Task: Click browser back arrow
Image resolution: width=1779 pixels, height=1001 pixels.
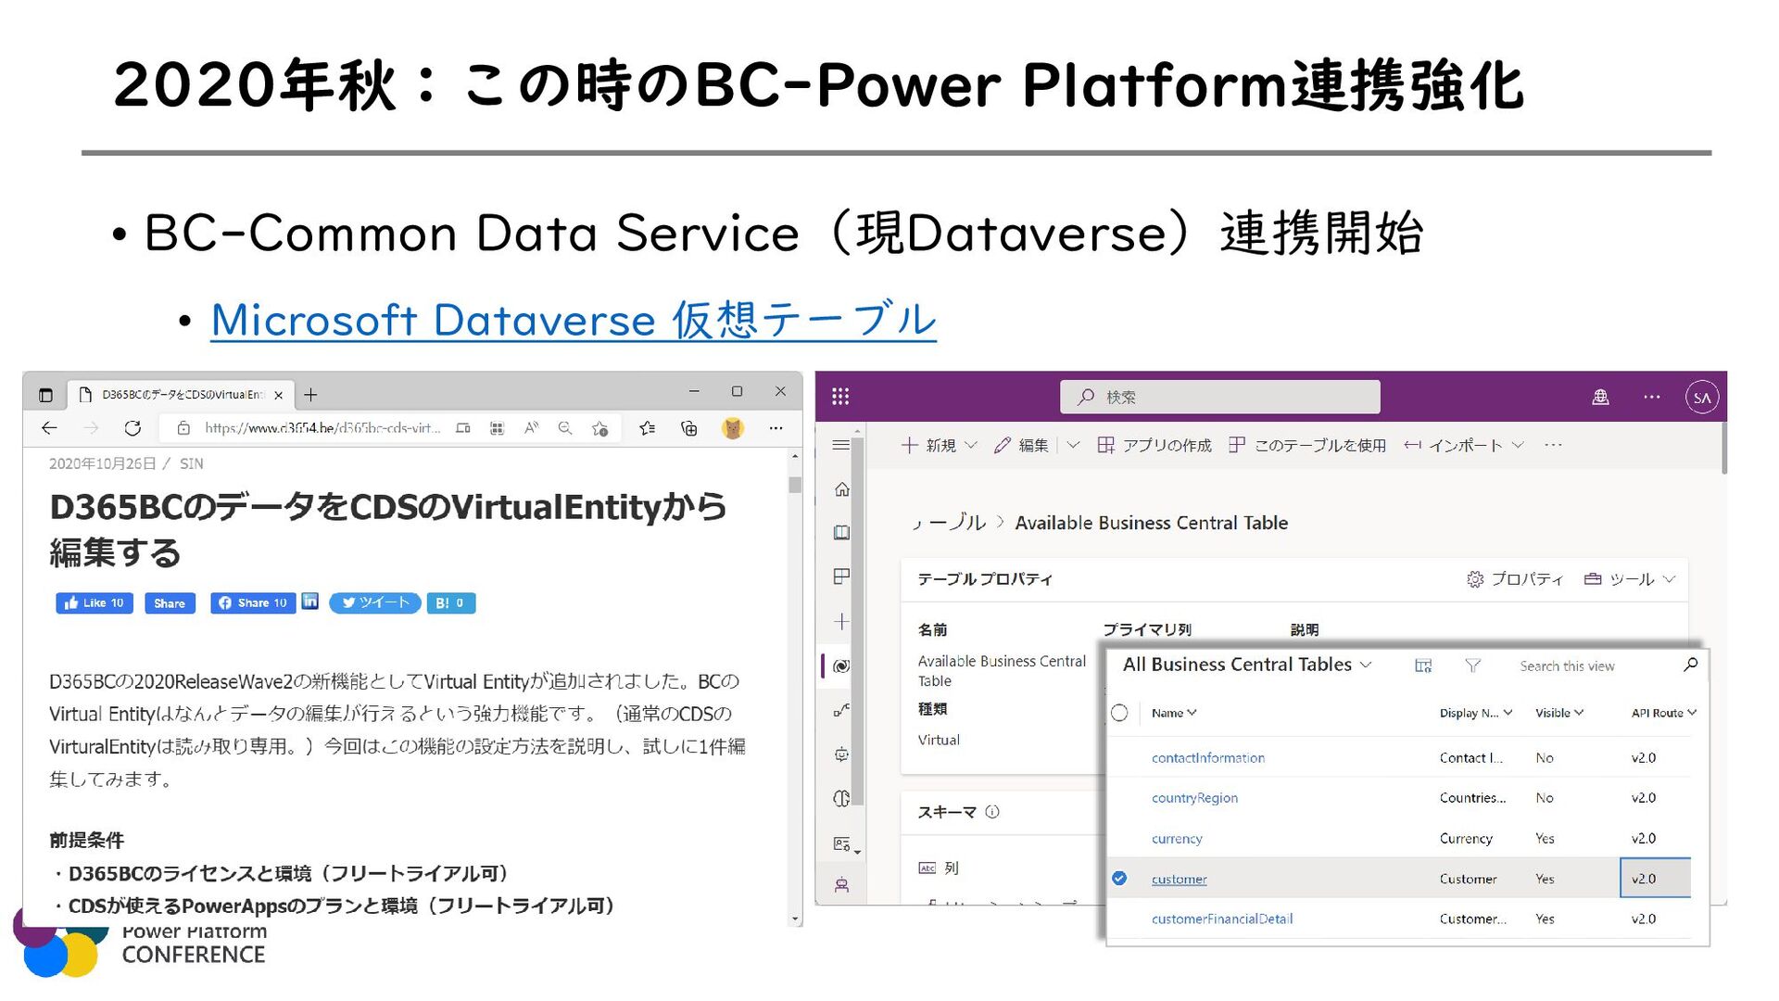Action: tap(49, 428)
